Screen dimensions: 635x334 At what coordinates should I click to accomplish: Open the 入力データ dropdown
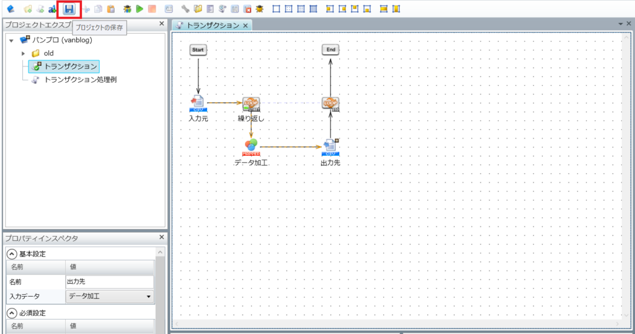coord(148,297)
